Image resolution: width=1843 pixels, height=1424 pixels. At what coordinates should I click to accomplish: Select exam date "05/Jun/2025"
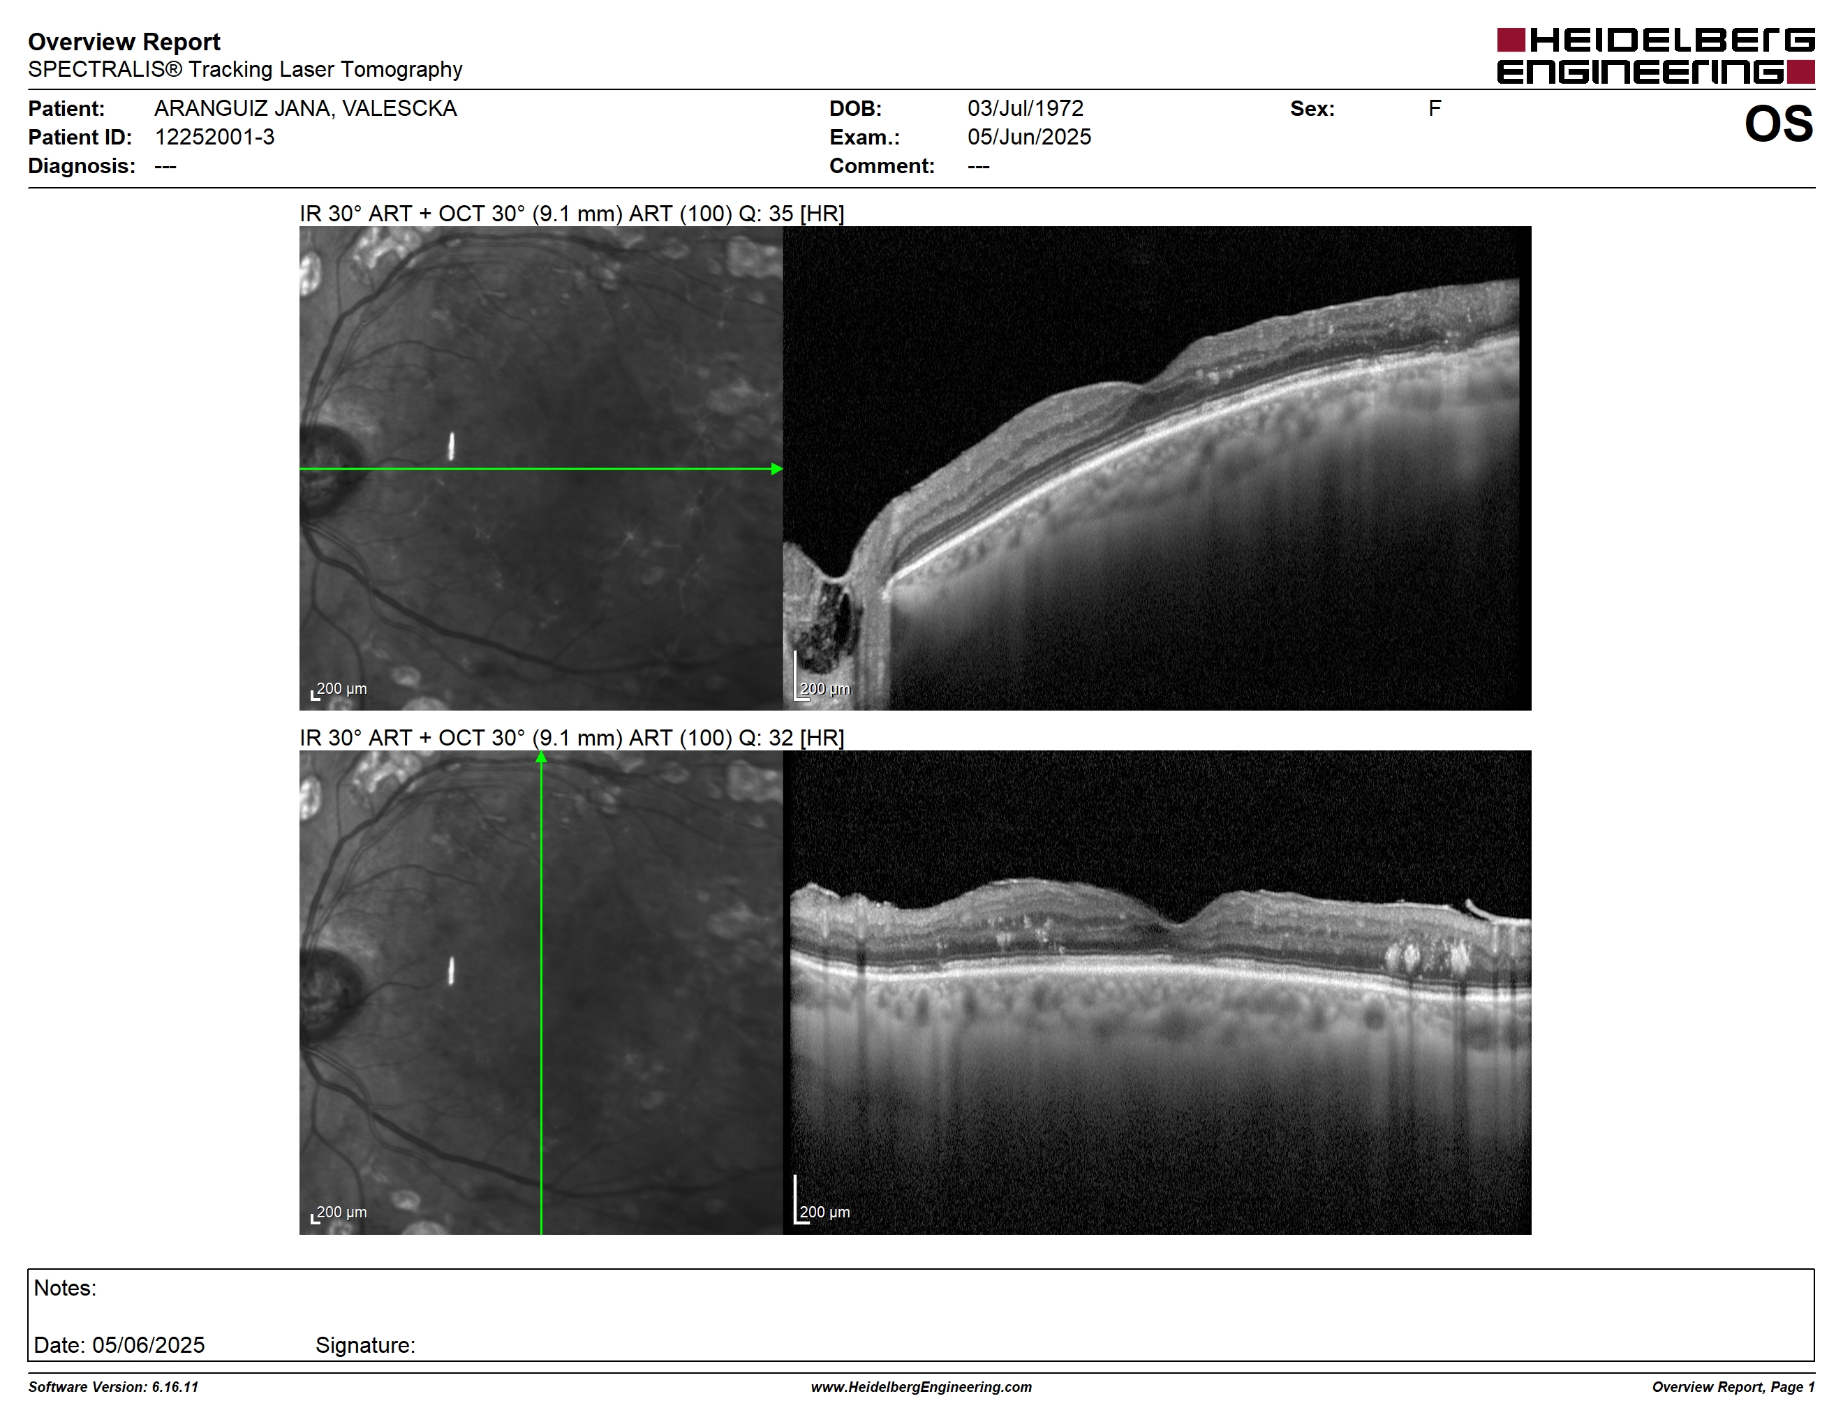[x=1029, y=137]
